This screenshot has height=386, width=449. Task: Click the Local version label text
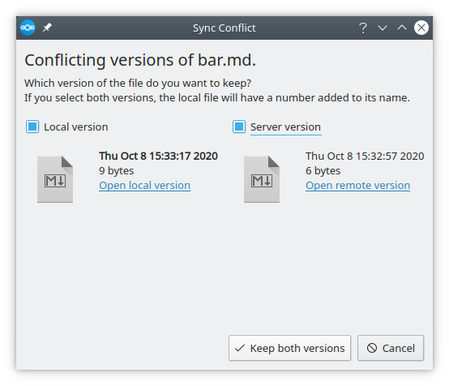(x=76, y=127)
